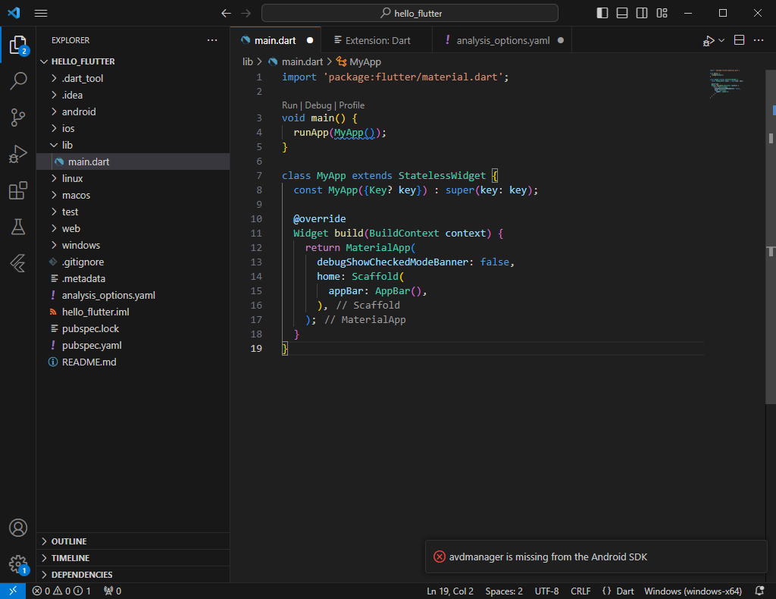The width and height of the screenshot is (776, 599).
Task: Click unsaved dot on main.dart tab
Action: [310, 41]
